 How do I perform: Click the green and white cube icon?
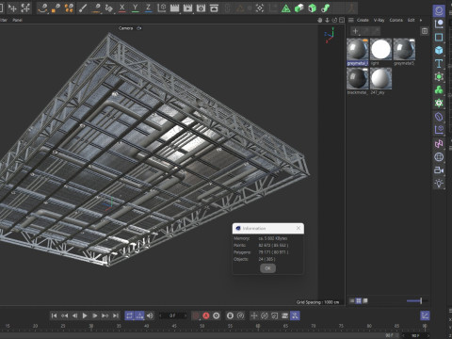click(299, 8)
